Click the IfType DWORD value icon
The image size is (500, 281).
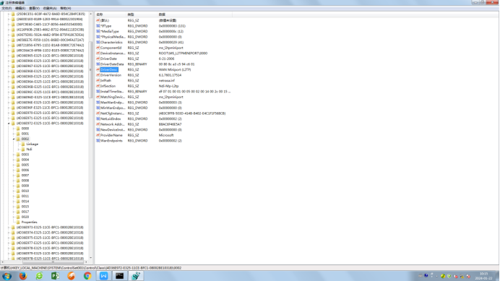pos(98,26)
